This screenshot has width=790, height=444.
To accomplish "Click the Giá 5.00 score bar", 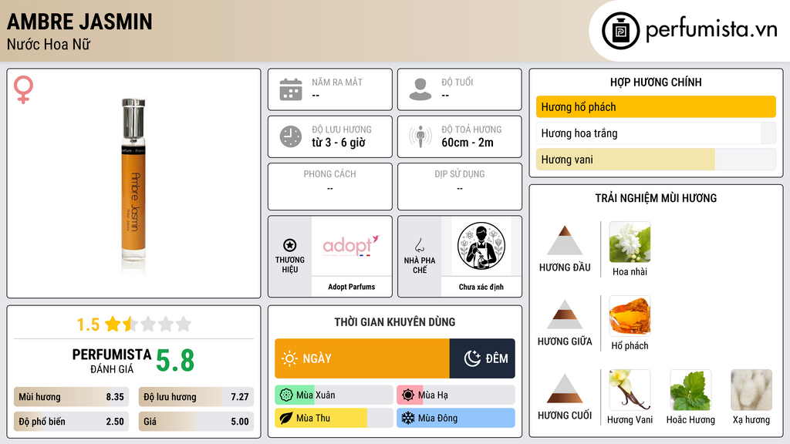I will [196, 422].
